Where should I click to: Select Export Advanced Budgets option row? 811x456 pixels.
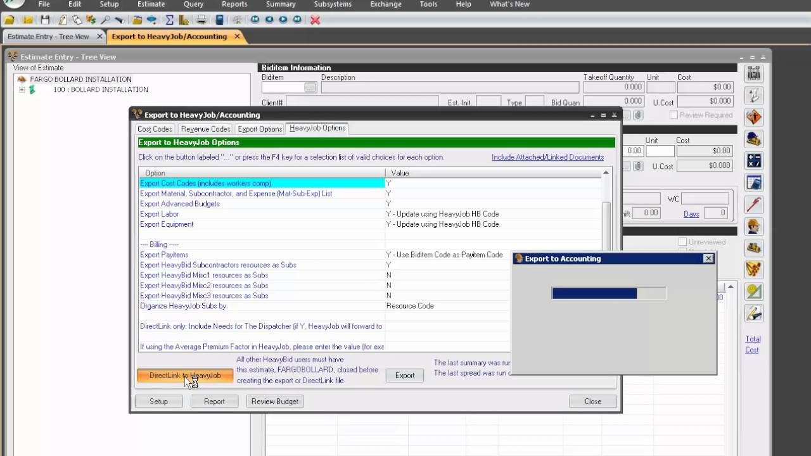371,204
